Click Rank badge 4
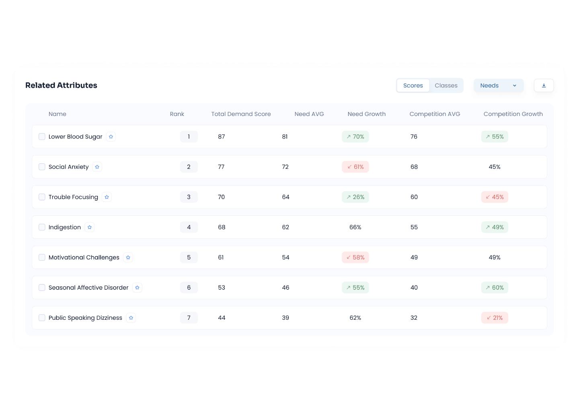 pyautogui.click(x=189, y=227)
